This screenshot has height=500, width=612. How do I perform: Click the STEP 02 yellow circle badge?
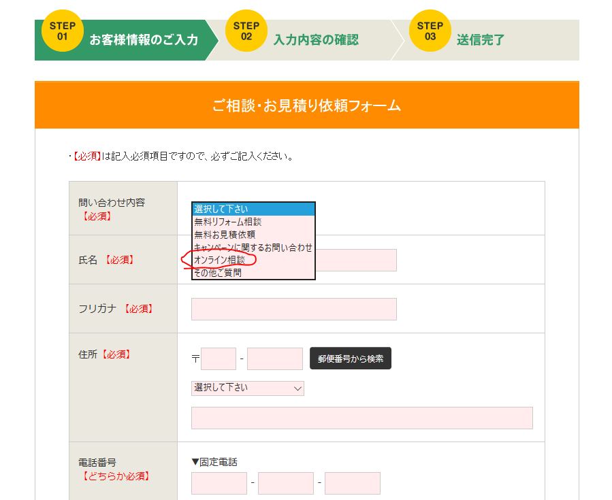click(x=246, y=31)
